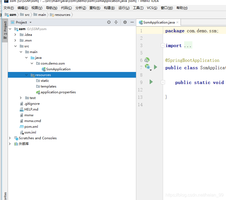Click the java source folder icon
The image size is (226, 200).
click(x=33, y=58)
